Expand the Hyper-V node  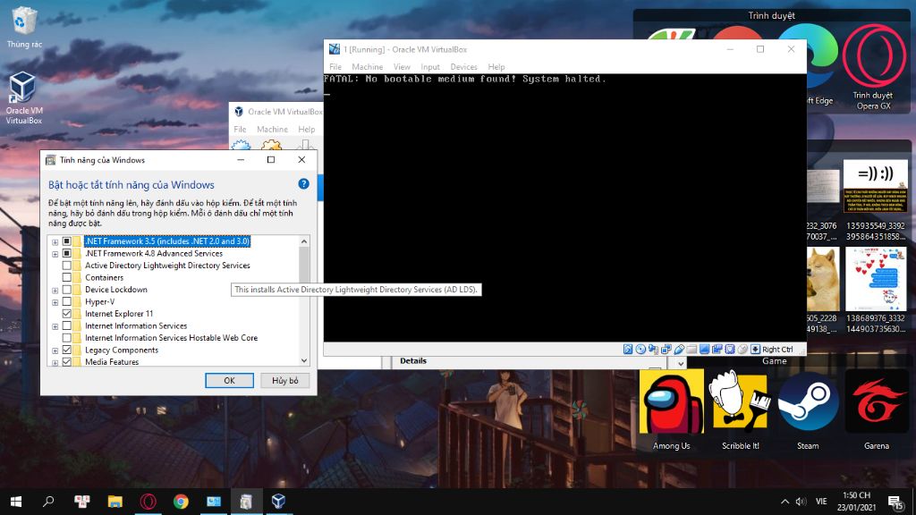click(55, 302)
